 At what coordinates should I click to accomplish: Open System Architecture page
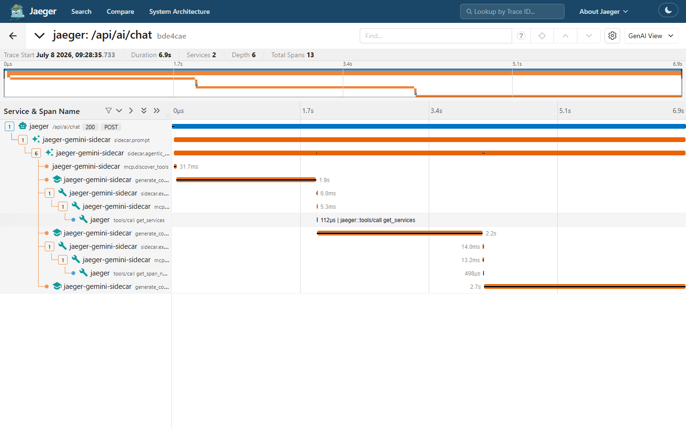tap(180, 11)
